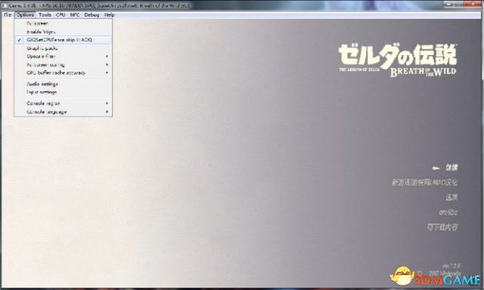
Task: Enable Vsync option
Action: (63, 32)
